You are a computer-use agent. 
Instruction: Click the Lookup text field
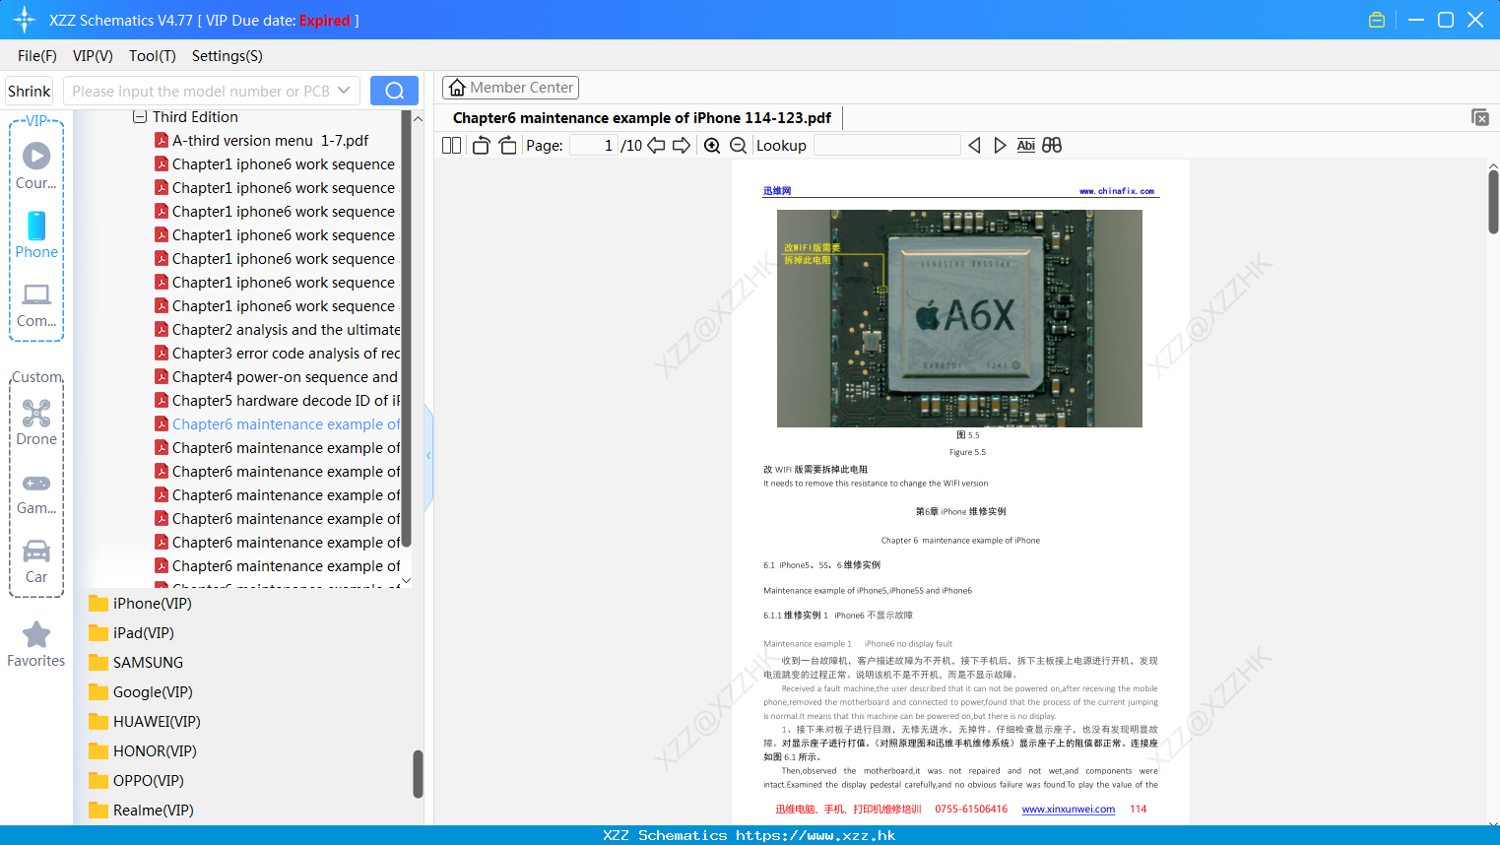click(x=887, y=146)
